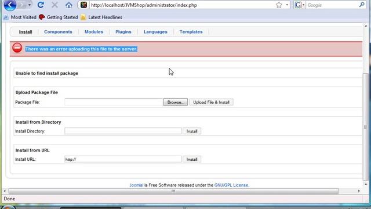Click the search magnifier icon
The width and height of the screenshot is (371, 209).
(362, 5)
